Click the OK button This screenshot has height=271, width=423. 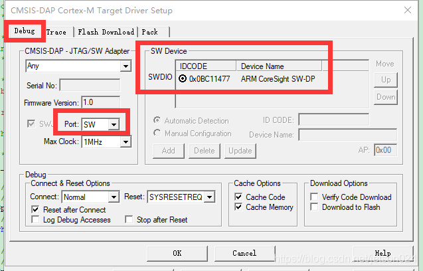(177, 253)
